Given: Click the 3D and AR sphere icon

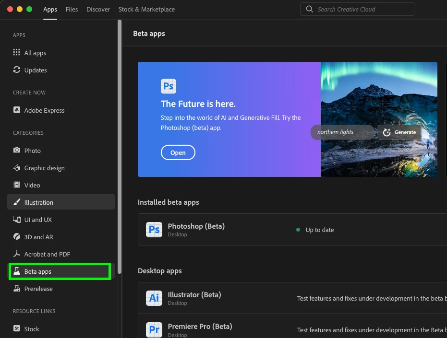Looking at the screenshot, I should (x=16, y=237).
